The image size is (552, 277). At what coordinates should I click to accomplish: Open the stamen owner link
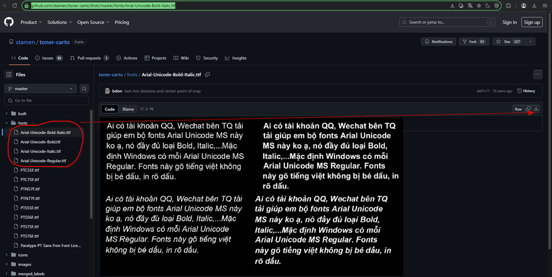pos(25,42)
